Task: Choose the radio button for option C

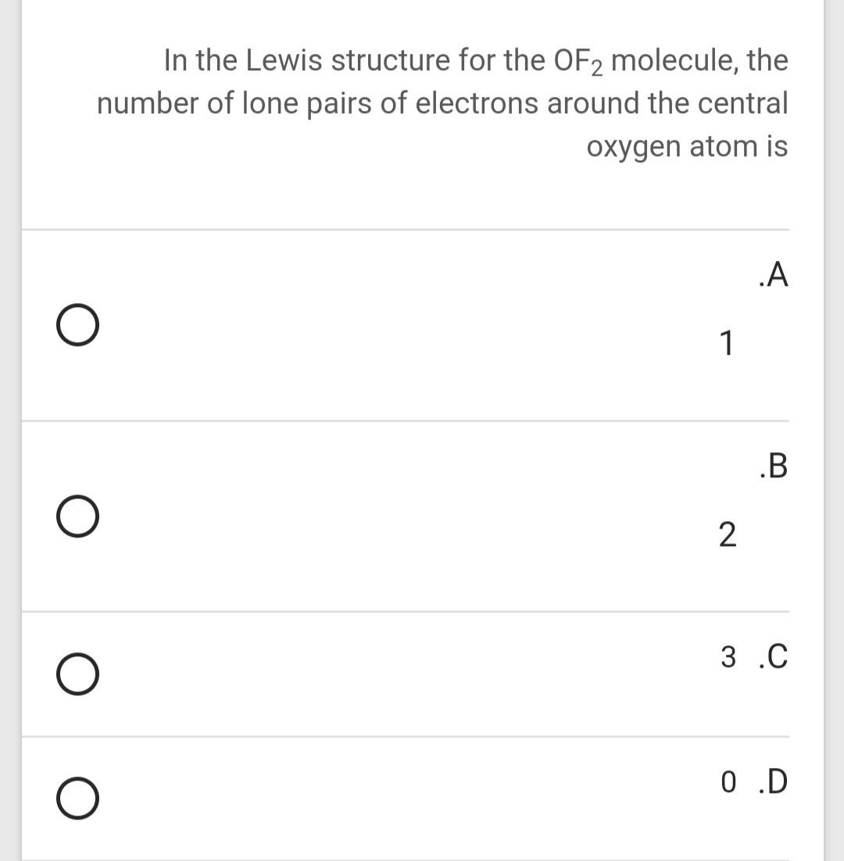Action: pos(77,675)
